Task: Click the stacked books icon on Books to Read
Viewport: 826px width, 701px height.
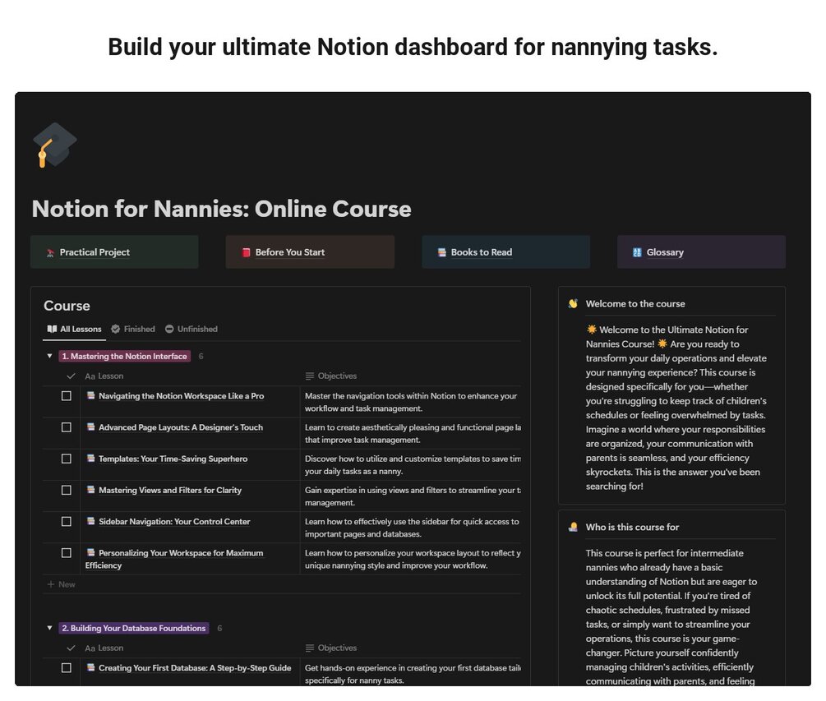Action: point(442,252)
